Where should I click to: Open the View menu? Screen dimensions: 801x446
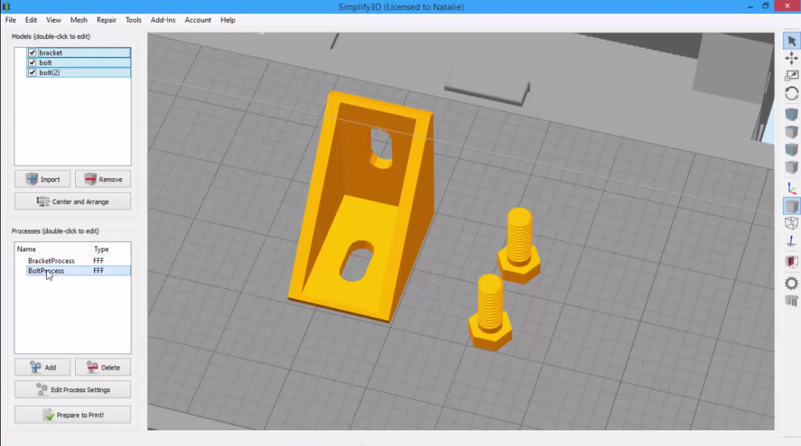click(x=54, y=20)
